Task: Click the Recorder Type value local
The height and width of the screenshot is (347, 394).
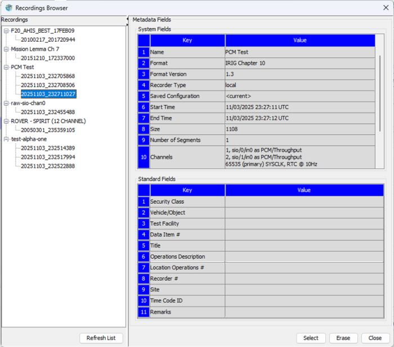Action: pyautogui.click(x=300, y=85)
